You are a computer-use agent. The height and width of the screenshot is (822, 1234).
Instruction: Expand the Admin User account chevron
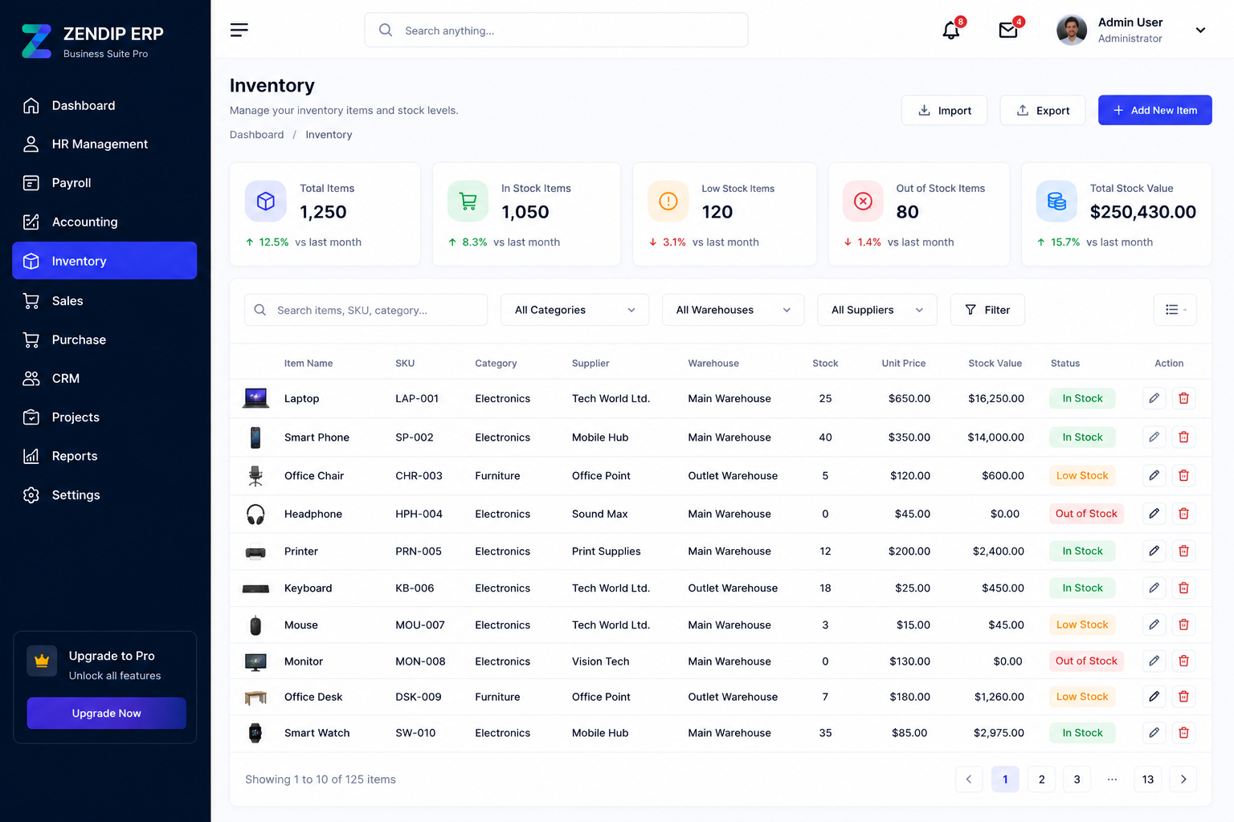click(1200, 31)
